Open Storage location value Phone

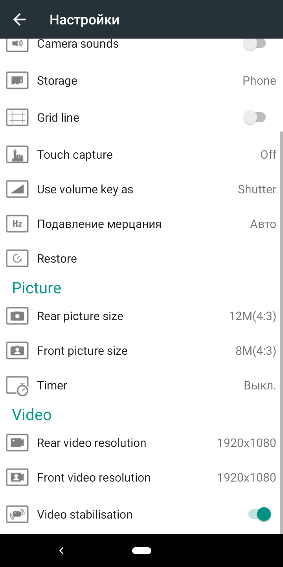259,81
